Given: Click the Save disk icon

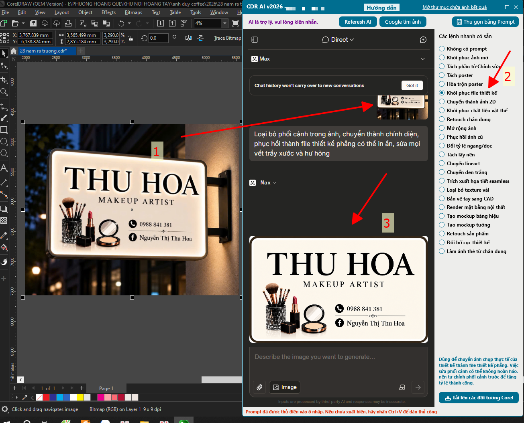Looking at the screenshot, I should 33,23.
